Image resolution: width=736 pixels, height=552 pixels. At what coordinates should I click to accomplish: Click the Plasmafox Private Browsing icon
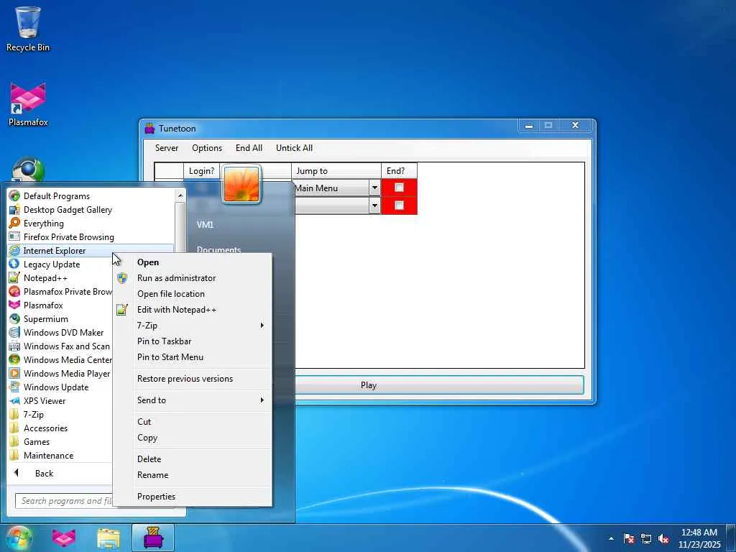[14, 291]
